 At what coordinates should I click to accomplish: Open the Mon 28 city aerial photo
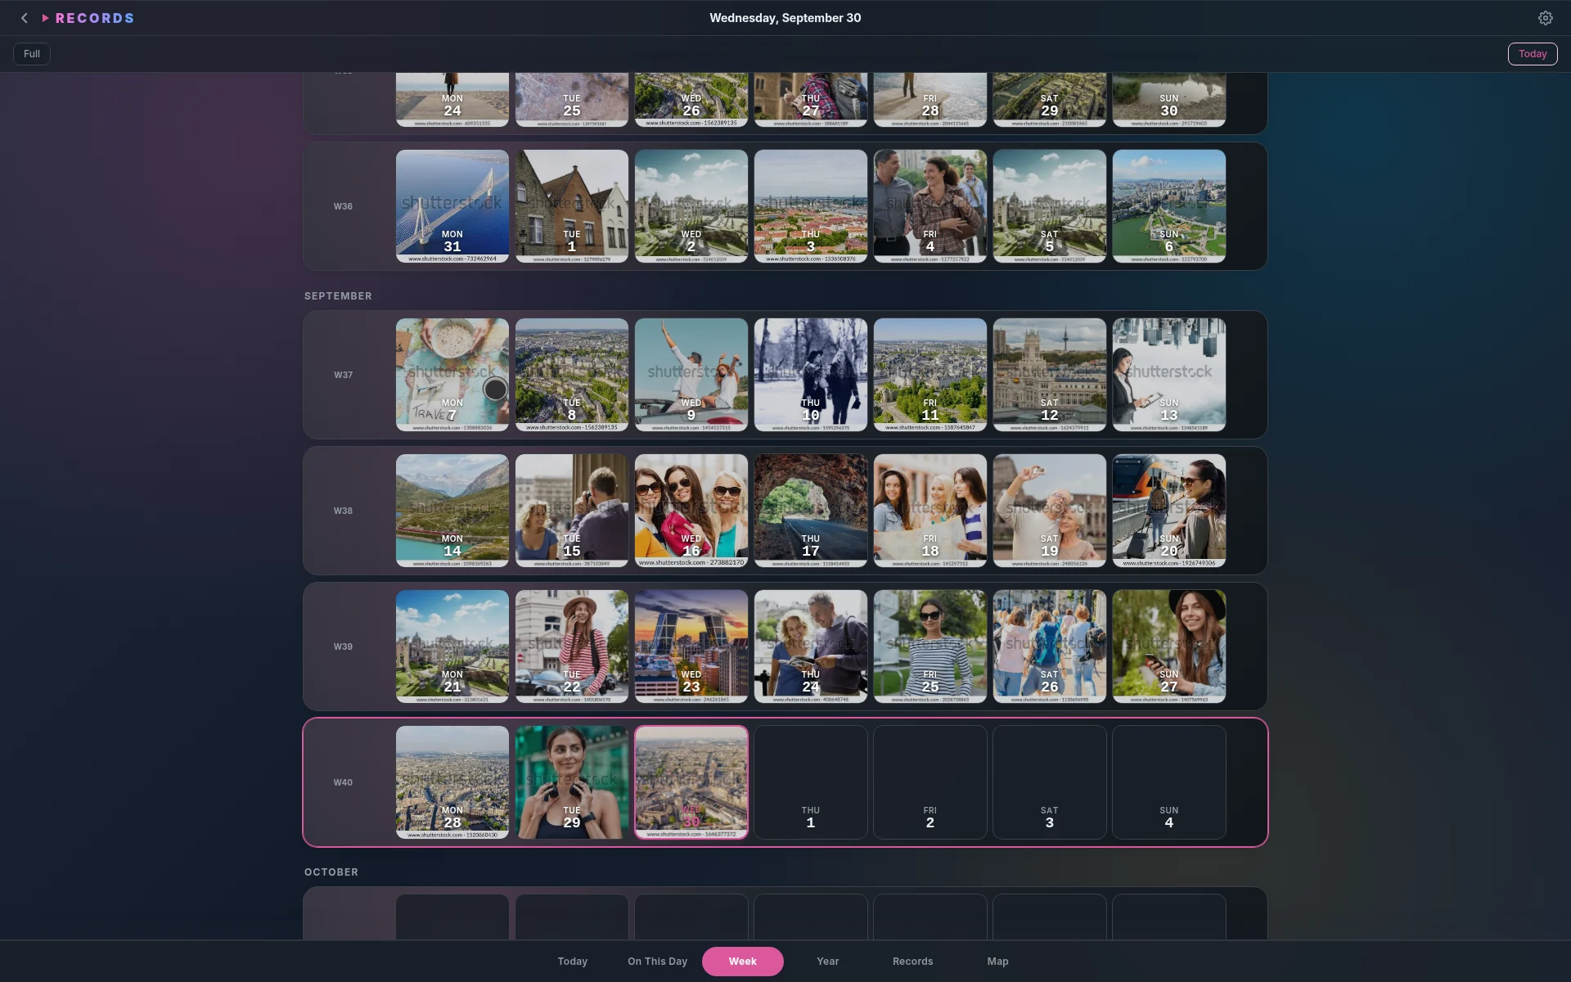point(452,782)
